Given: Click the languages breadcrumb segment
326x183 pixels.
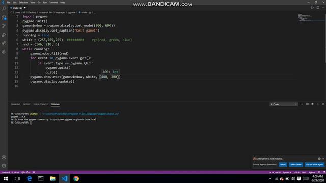Looking at the screenshot, I should pos(60,12).
